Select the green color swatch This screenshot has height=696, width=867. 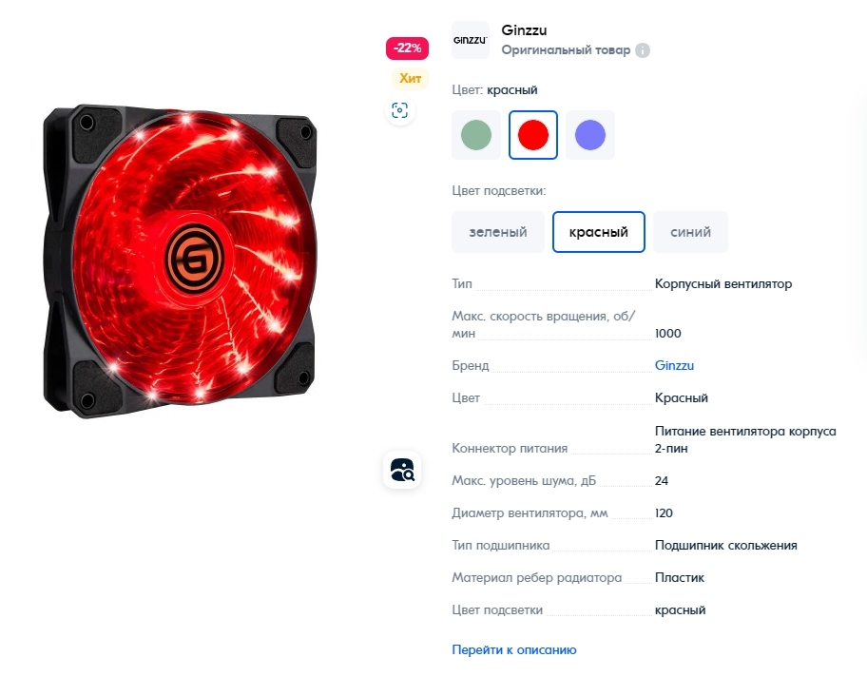click(476, 135)
